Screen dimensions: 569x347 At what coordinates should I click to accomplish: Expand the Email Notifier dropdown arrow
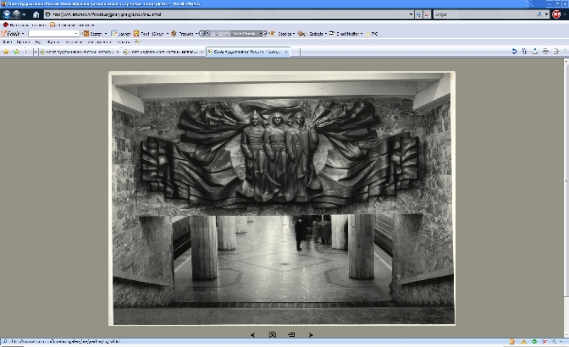point(362,33)
